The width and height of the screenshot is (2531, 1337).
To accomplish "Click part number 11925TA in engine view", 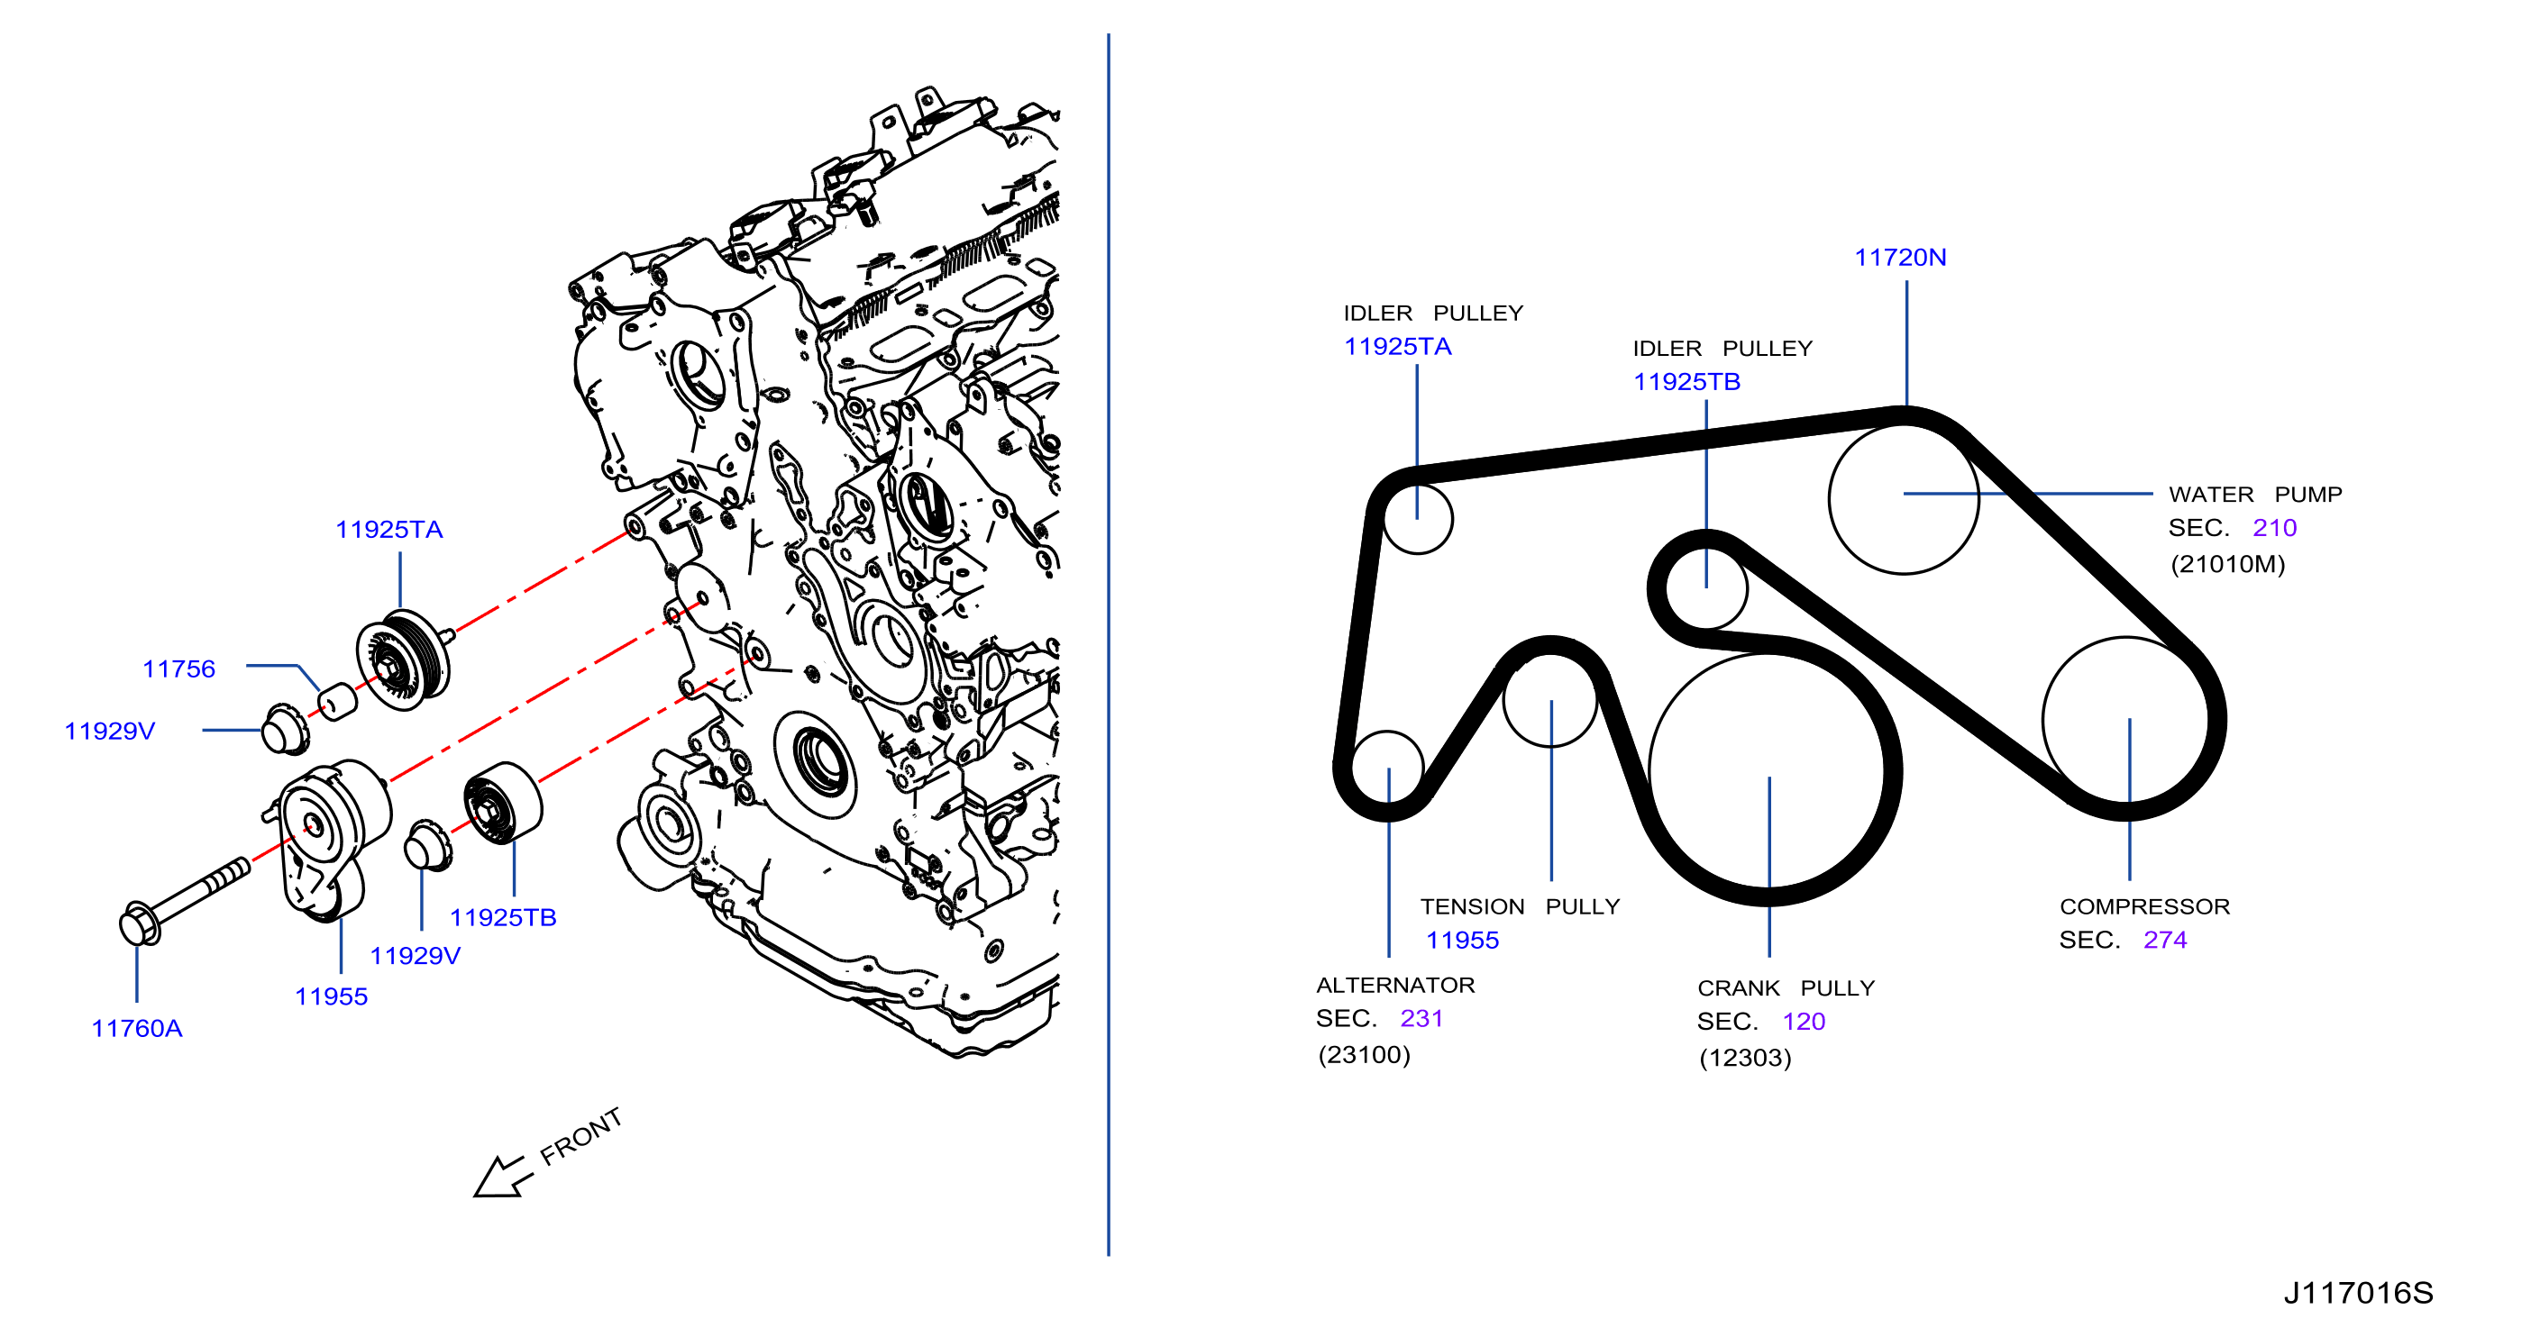I will (x=389, y=530).
